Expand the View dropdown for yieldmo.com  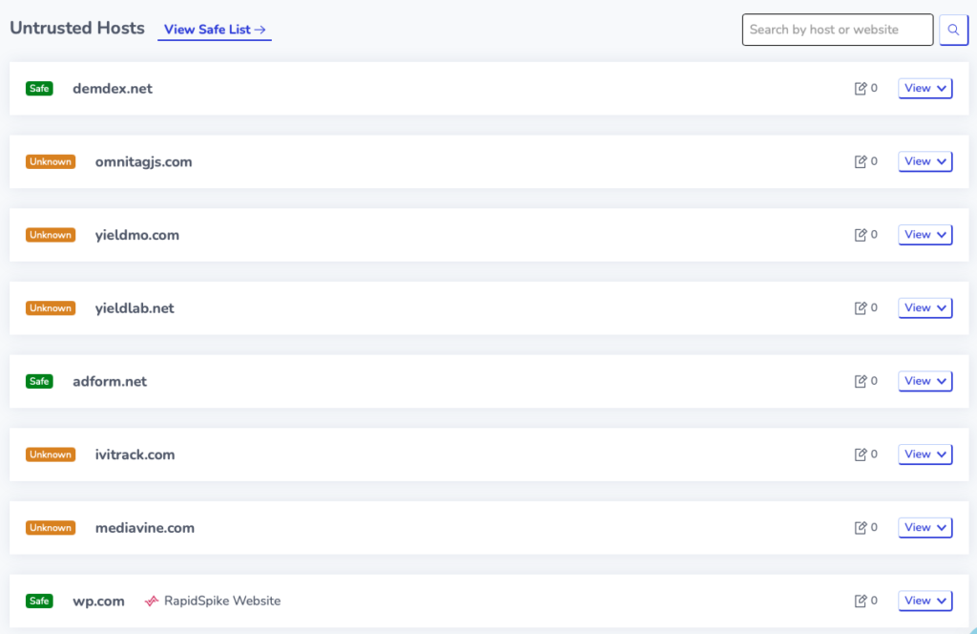tap(925, 234)
